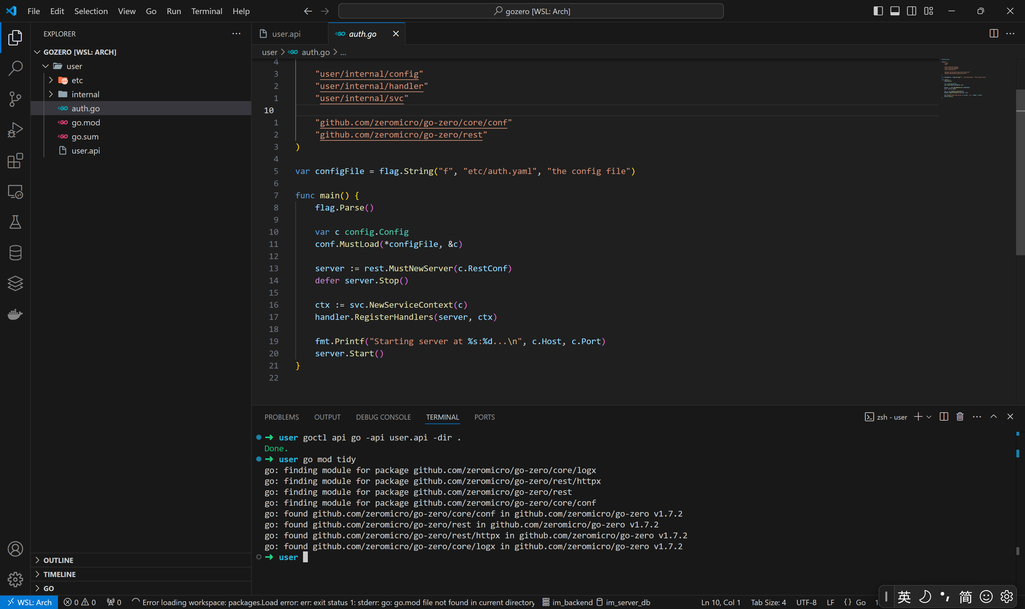Expand the OUTLINE section
The image size is (1025, 609).
coord(58,560)
